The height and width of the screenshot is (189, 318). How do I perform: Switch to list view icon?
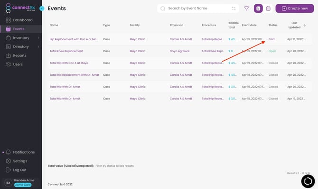[x=258, y=9]
